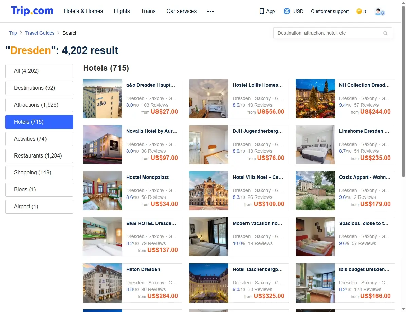This screenshot has width=406, height=312.
Task: Open Limehome Dresden title
Action: (364, 131)
